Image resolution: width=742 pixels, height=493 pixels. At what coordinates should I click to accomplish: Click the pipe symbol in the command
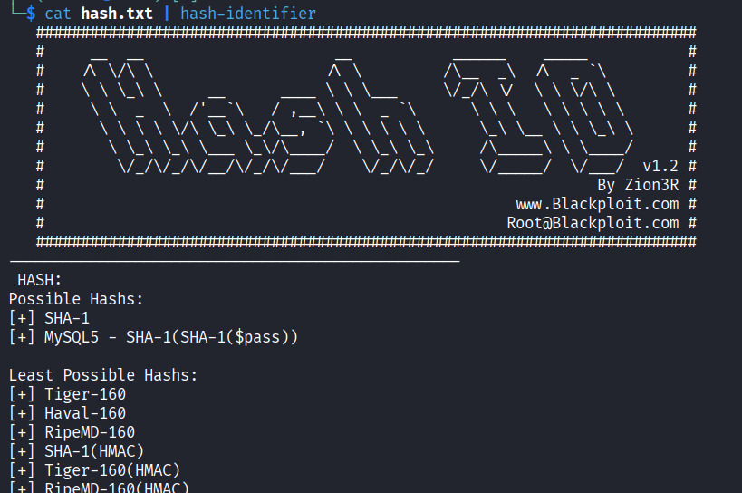pyautogui.click(x=167, y=13)
